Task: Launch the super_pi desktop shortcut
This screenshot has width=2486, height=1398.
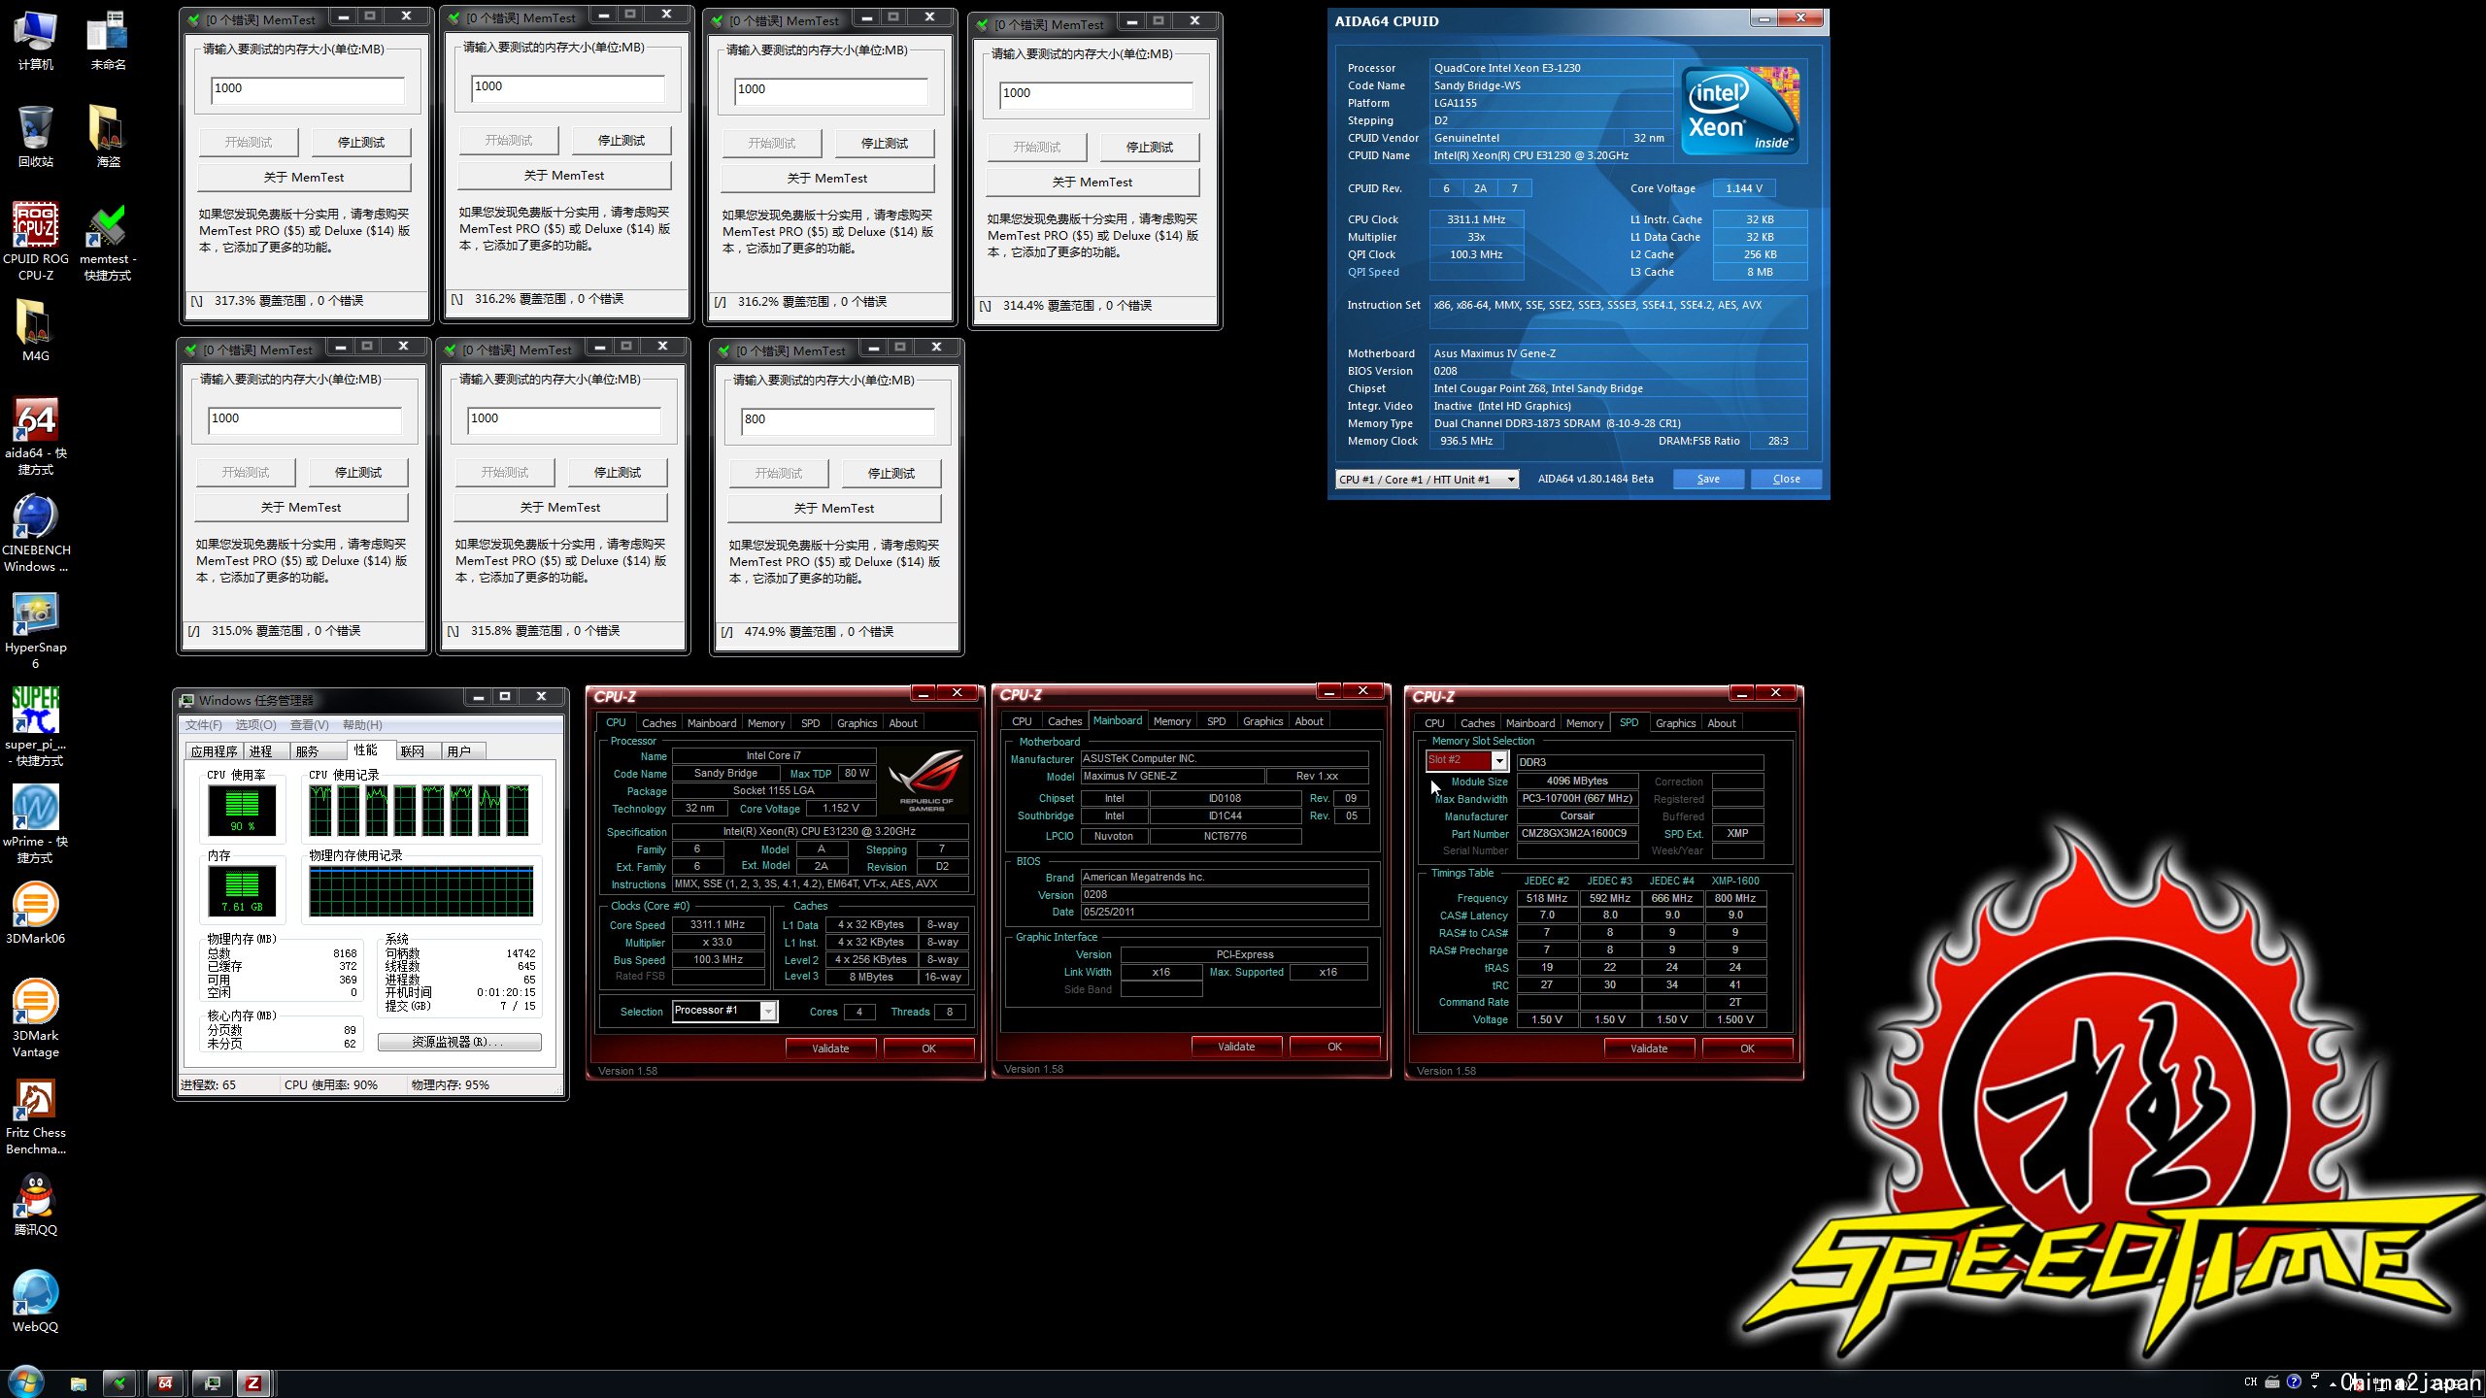Action: (36, 726)
